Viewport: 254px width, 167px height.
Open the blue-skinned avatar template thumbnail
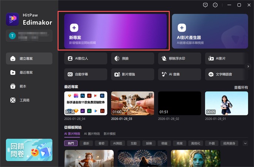(x=195, y=158)
